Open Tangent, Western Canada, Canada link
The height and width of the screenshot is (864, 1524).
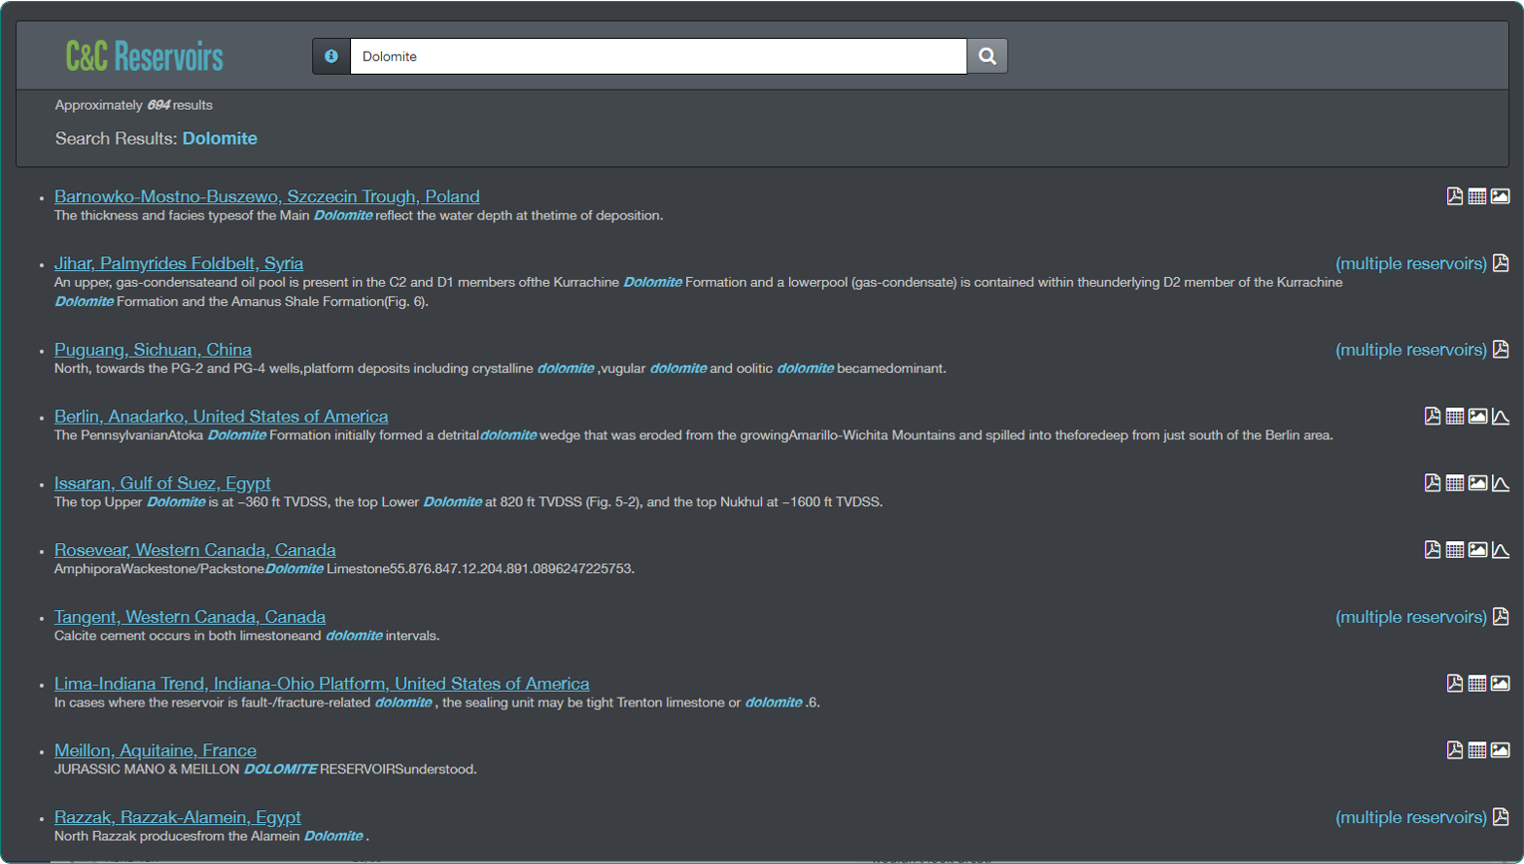(190, 617)
